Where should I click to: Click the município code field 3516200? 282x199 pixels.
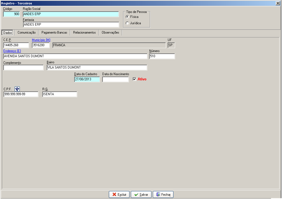click(x=41, y=45)
